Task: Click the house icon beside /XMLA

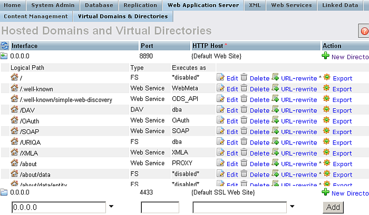Action: coord(14,152)
